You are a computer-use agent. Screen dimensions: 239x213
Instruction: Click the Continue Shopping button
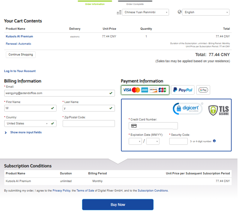click(21, 55)
